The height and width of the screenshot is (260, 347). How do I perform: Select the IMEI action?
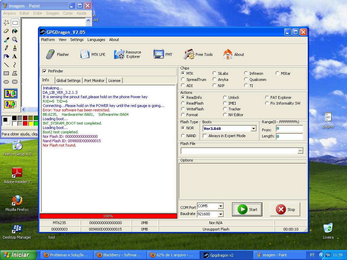point(225,103)
